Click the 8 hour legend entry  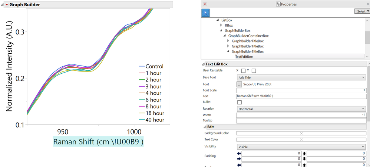pos(150,107)
